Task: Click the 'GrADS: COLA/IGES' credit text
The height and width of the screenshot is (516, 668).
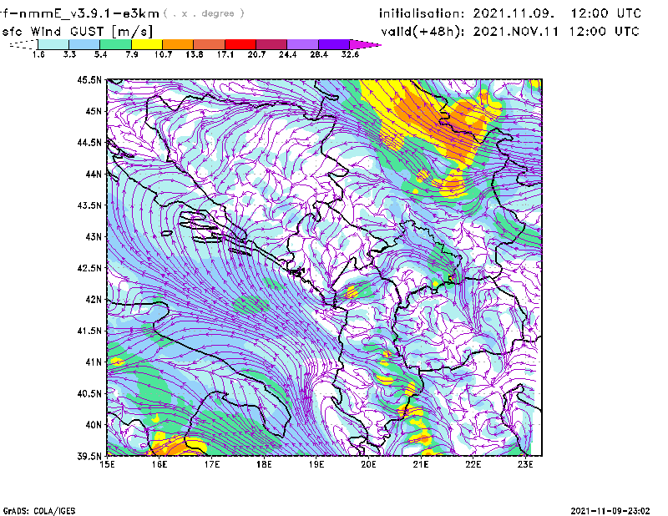Action: point(39,511)
